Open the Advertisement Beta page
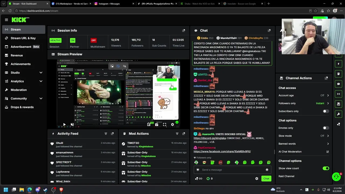Viewport: 345px width, 194px height. click(x=24, y=47)
